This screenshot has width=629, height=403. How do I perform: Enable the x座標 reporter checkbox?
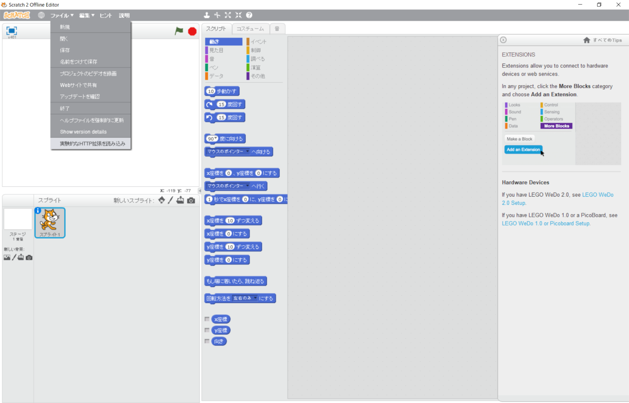click(207, 319)
